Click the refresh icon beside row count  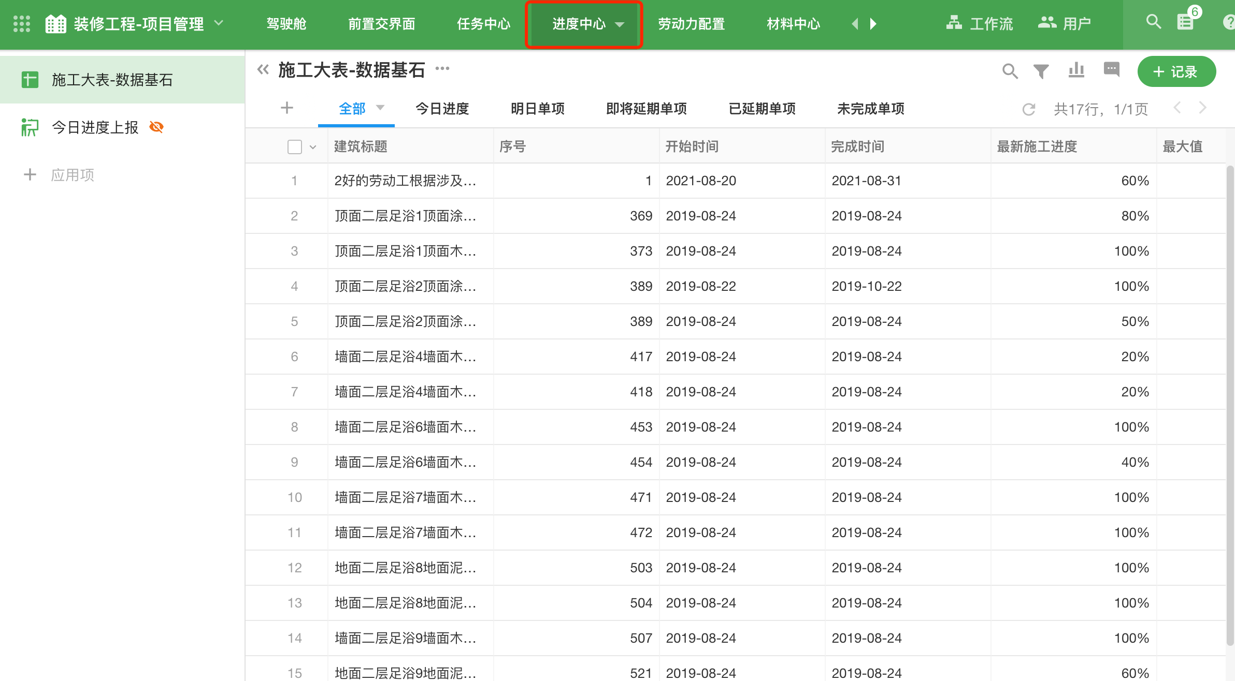click(x=1029, y=109)
